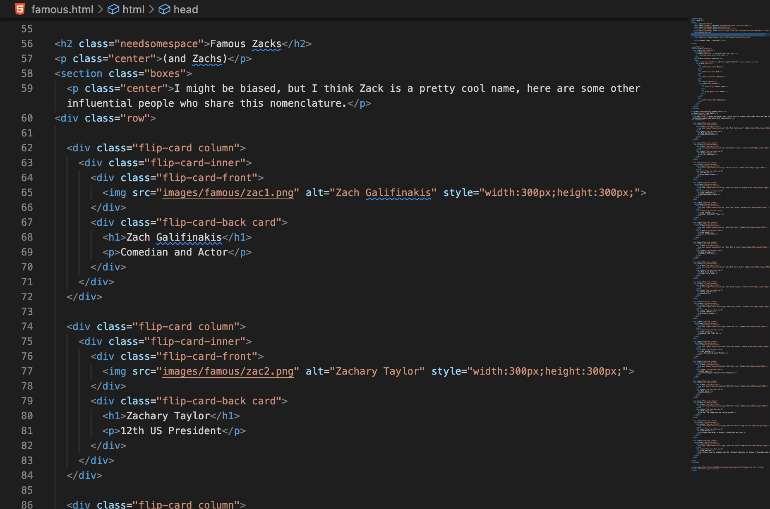The height and width of the screenshot is (509, 770).
Task: Click misspelled word Zacks in h2 heading
Action: (266, 44)
